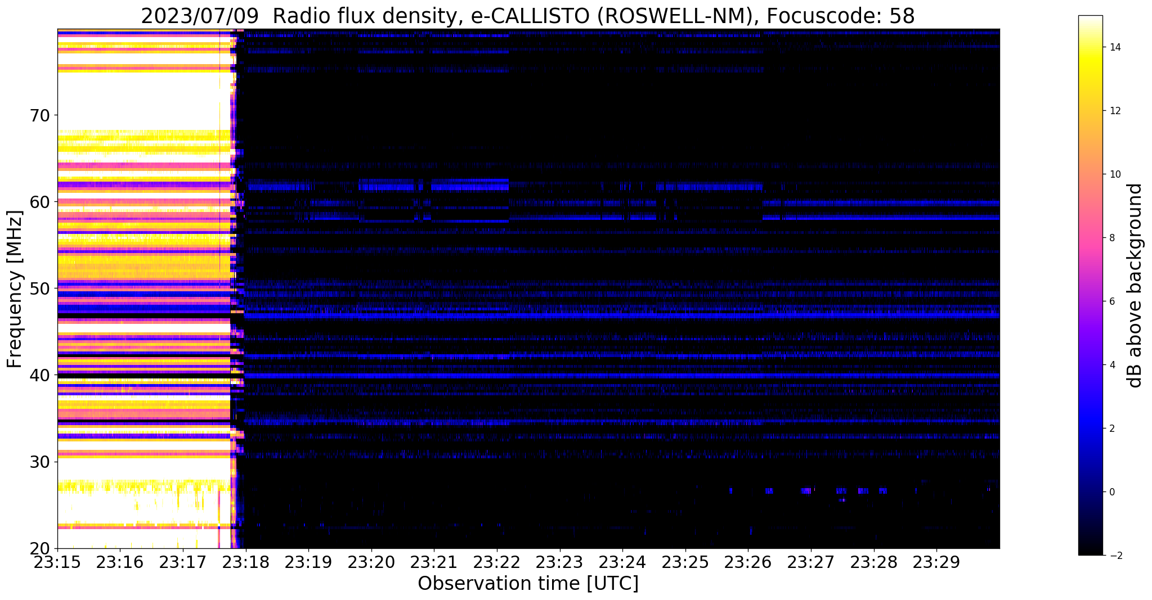This screenshot has width=1152, height=600.
Task: Click the 60 MHz frequency tick label
Action: (39, 202)
